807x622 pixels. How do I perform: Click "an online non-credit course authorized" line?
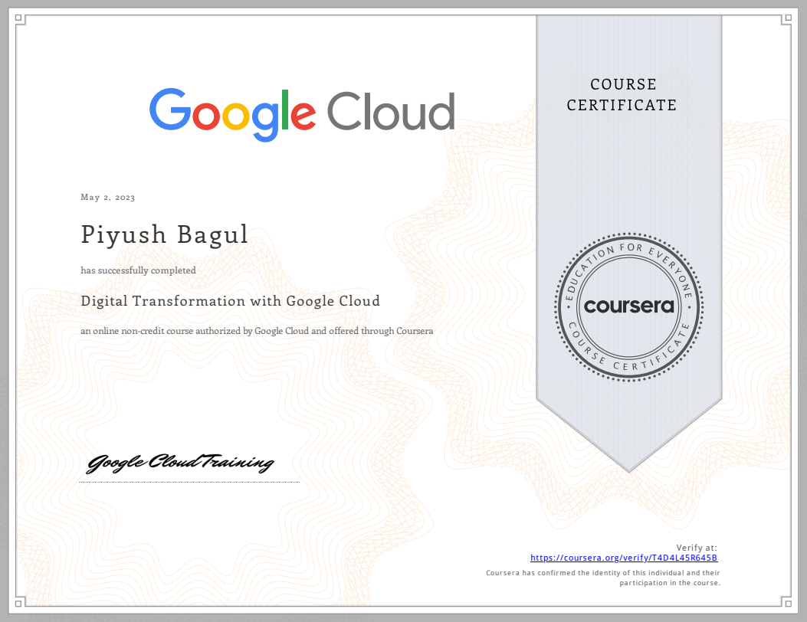click(x=256, y=331)
